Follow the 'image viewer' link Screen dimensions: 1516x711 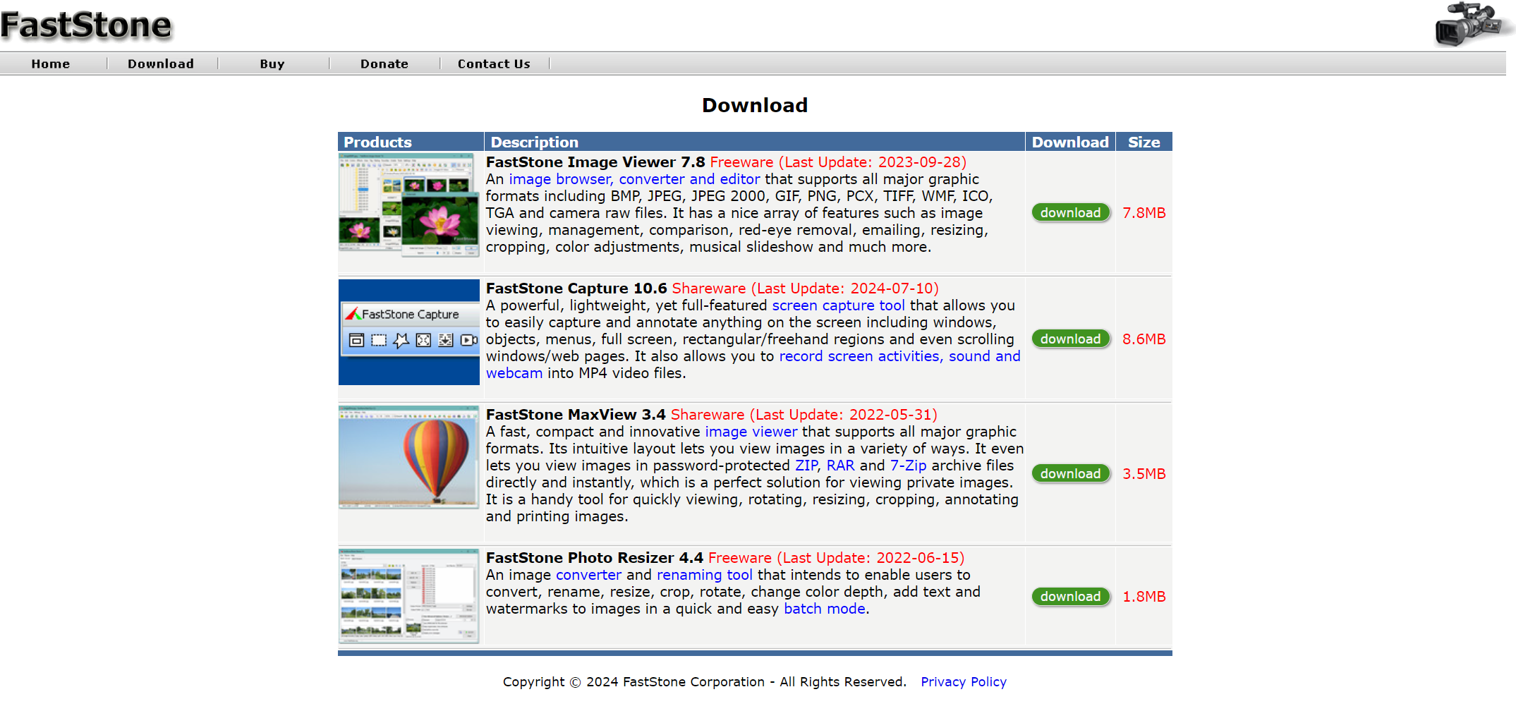pyautogui.click(x=751, y=432)
